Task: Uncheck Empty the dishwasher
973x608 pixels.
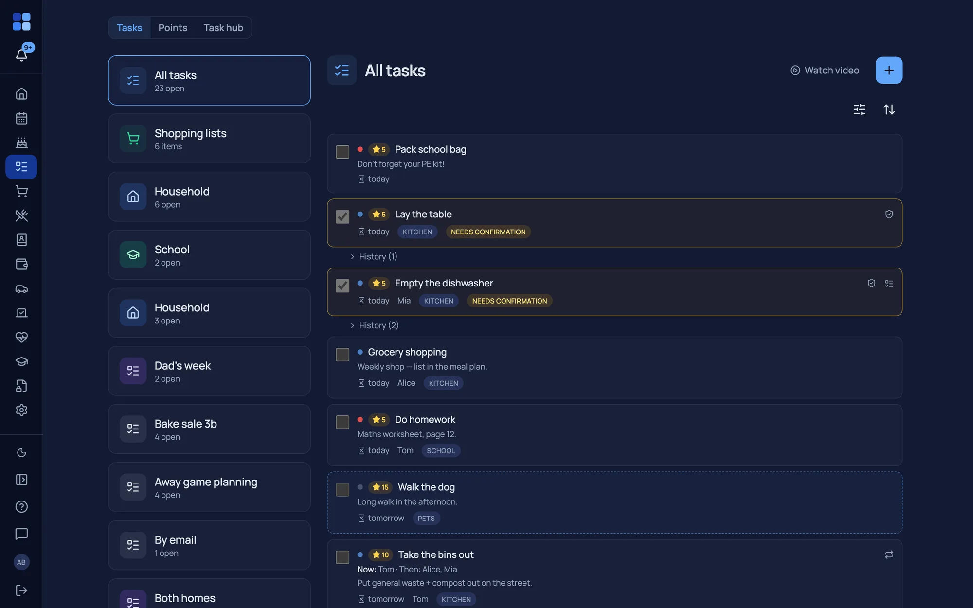Action: [x=342, y=286]
